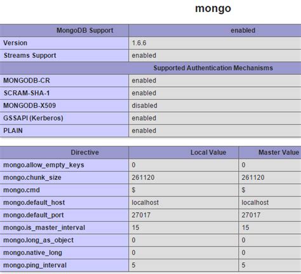The height and width of the screenshot is (274, 301).
Task: Click the Local Value column header
Action: 208,153
